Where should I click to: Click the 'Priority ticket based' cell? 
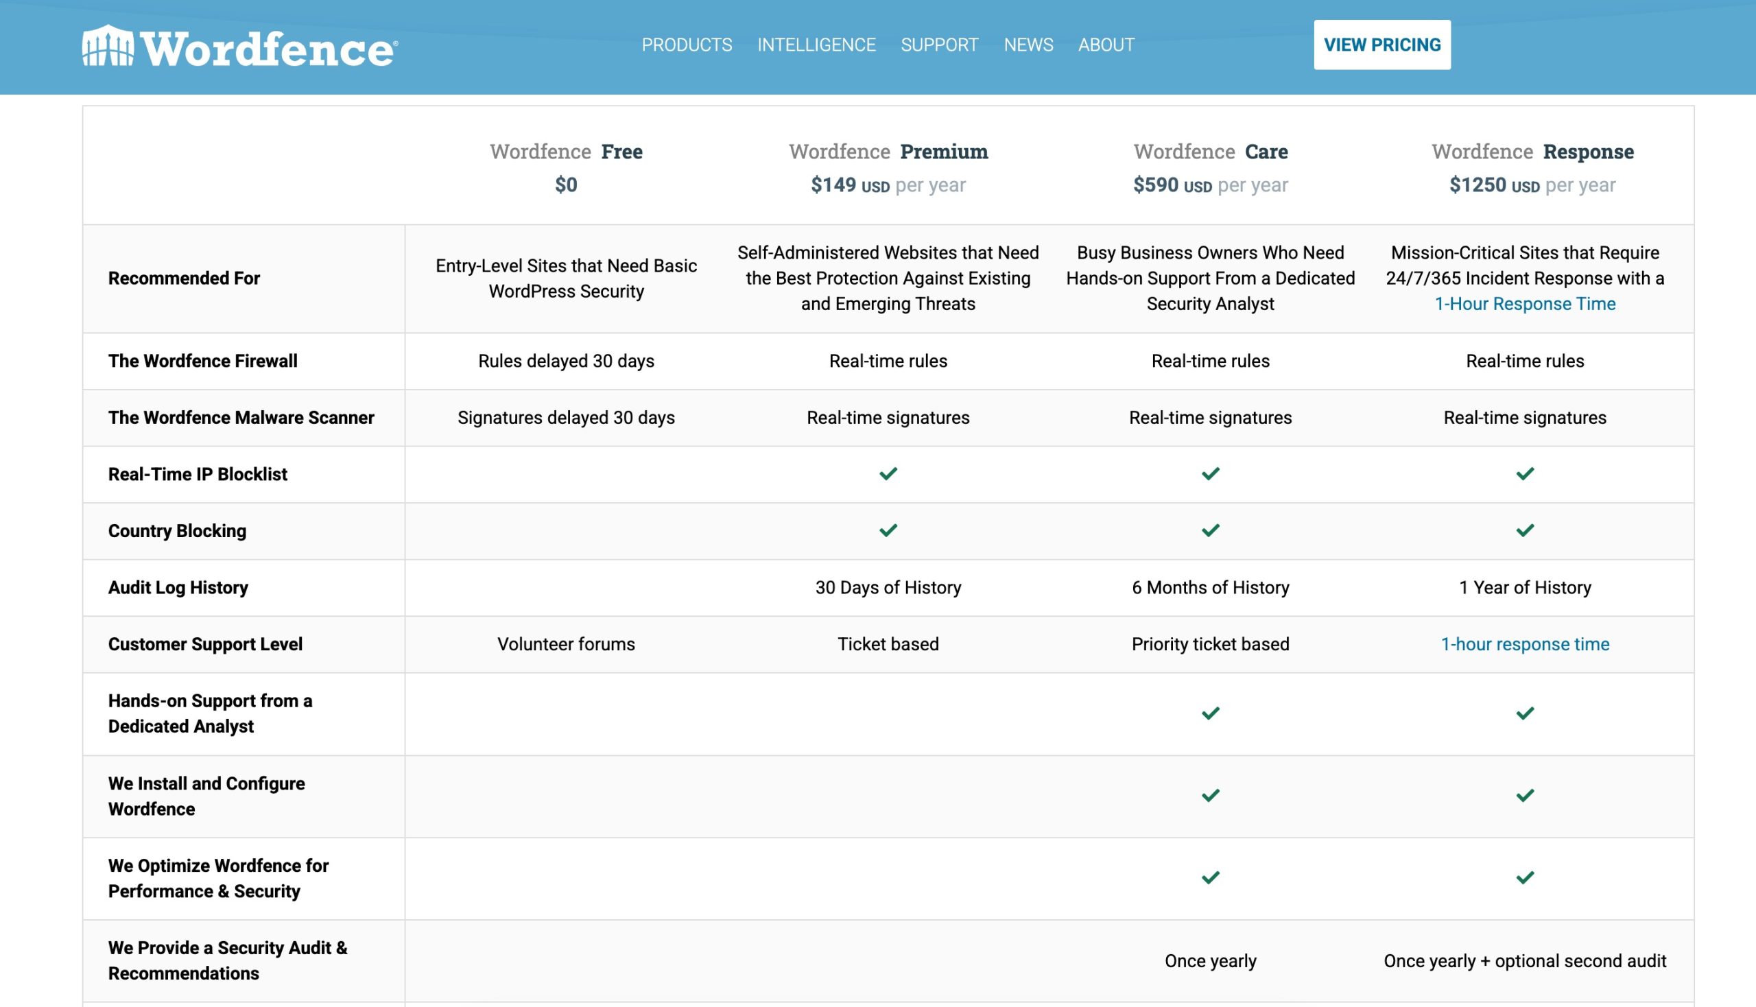(1210, 645)
